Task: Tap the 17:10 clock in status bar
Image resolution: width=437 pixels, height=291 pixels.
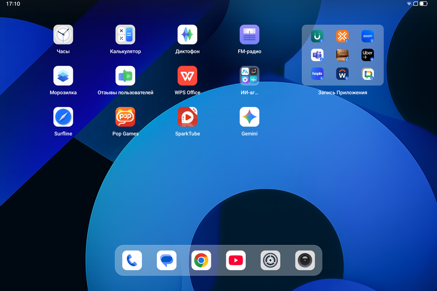Action: coord(13,4)
